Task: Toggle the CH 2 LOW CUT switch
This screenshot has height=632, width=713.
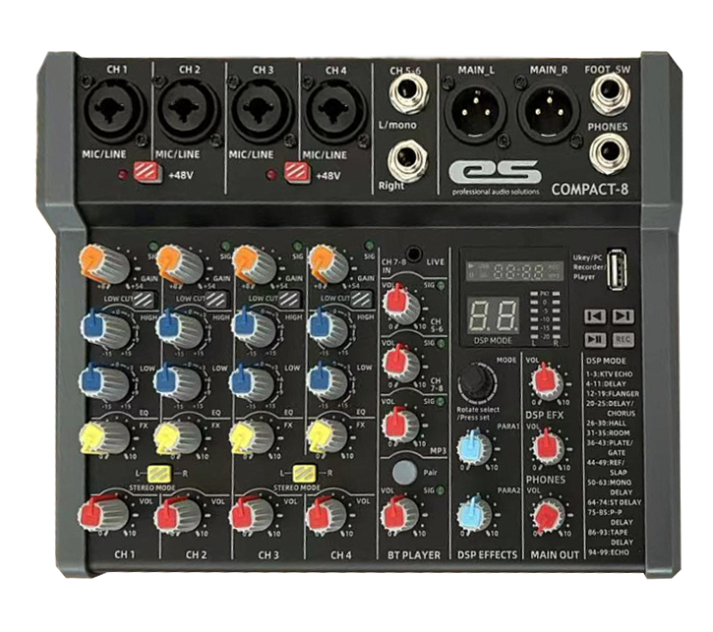Action: coord(216,299)
